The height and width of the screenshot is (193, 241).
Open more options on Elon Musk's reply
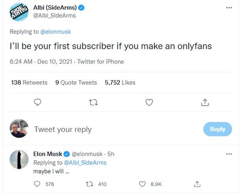(x=229, y=154)
